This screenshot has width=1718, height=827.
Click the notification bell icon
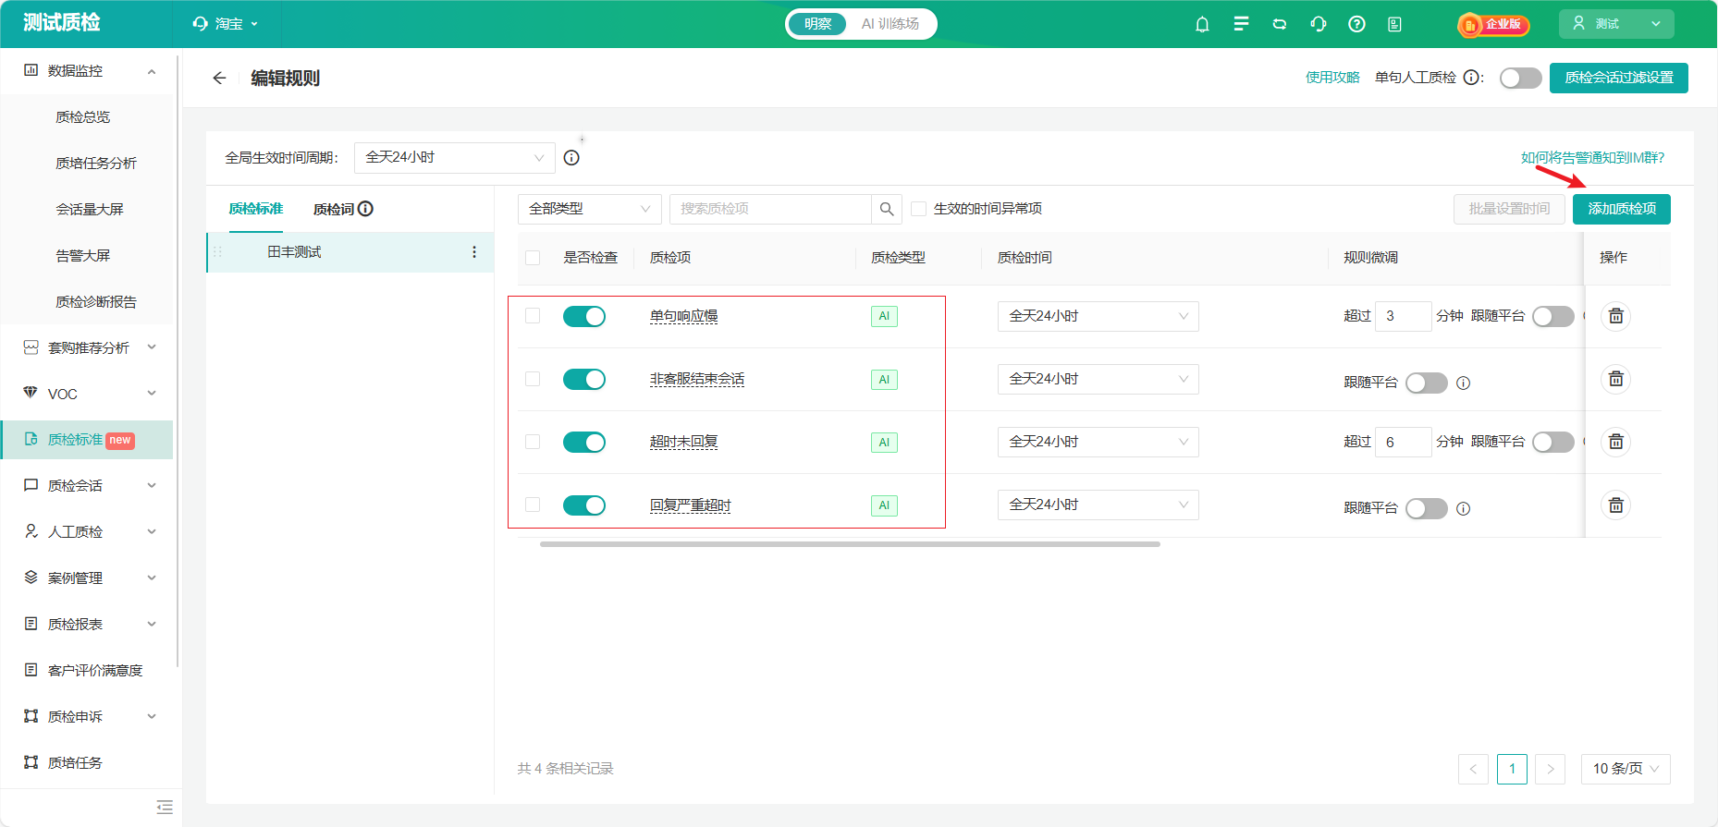1202,24
